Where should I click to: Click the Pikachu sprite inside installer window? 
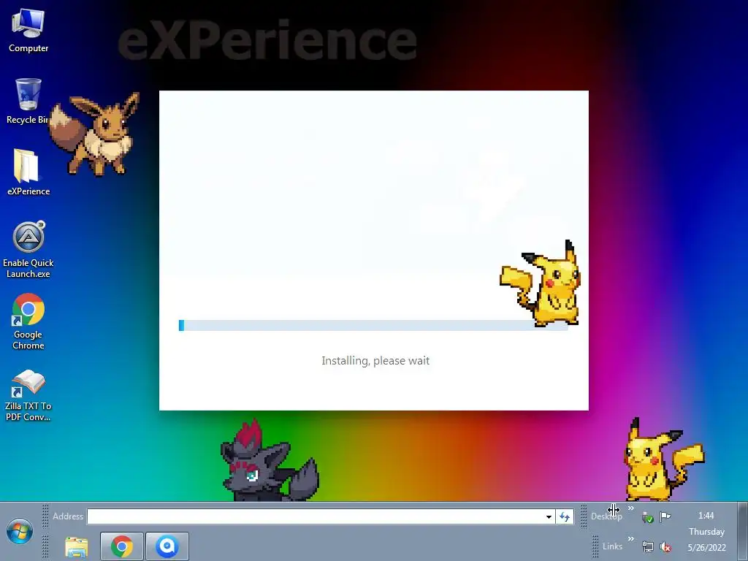540,283
